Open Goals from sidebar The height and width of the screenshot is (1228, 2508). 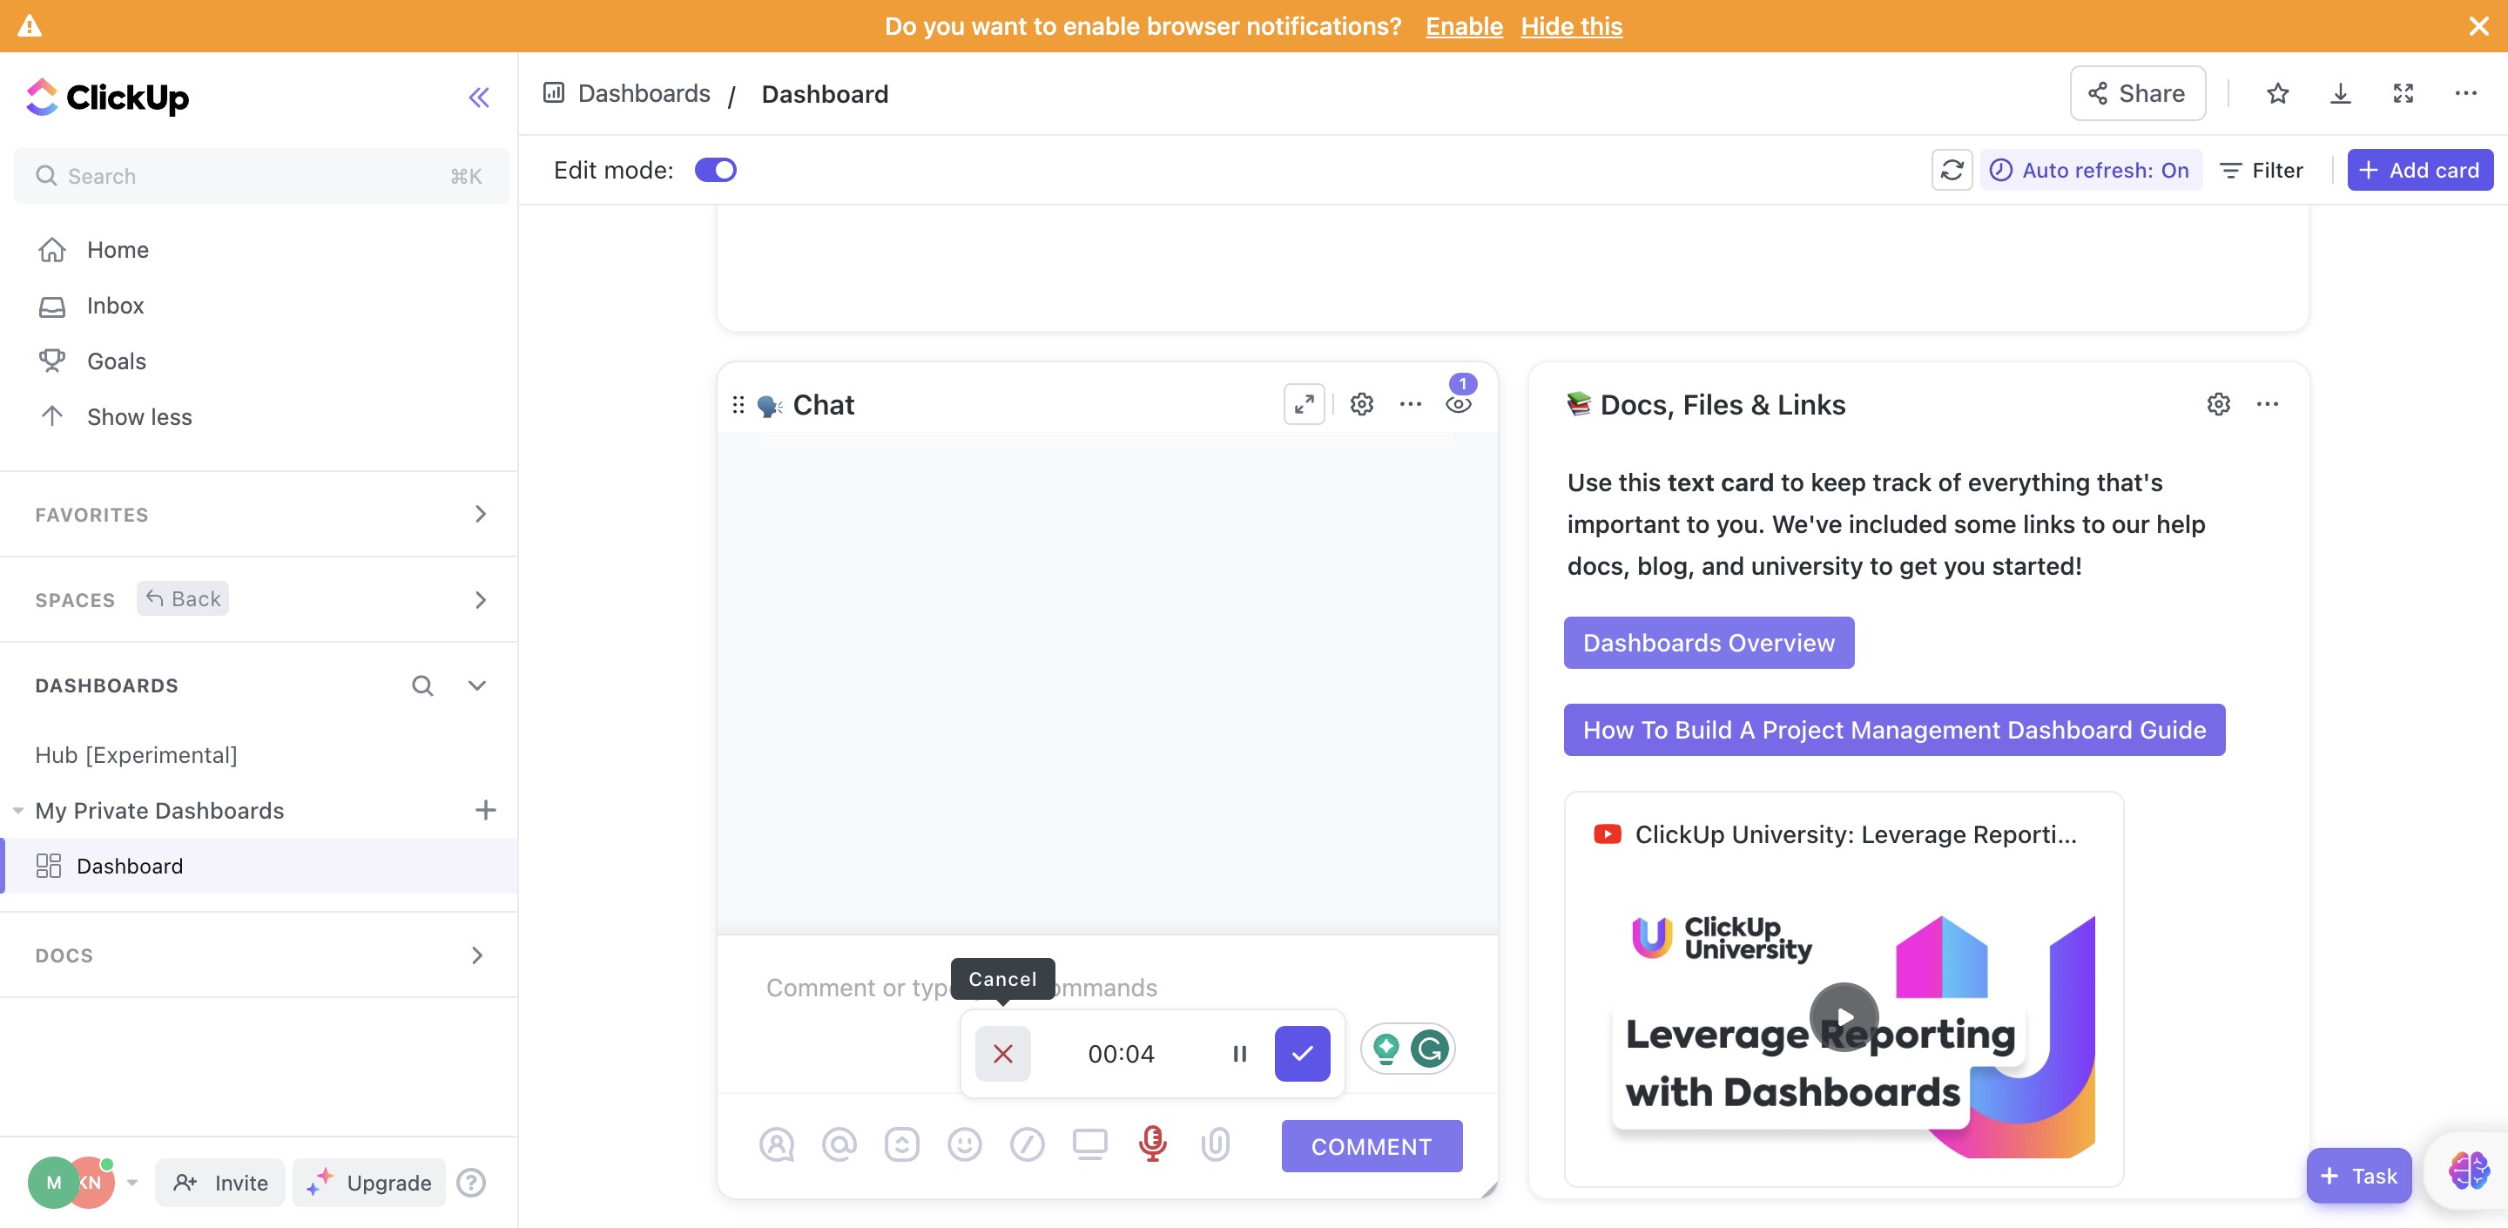click(x=116, y=361)
